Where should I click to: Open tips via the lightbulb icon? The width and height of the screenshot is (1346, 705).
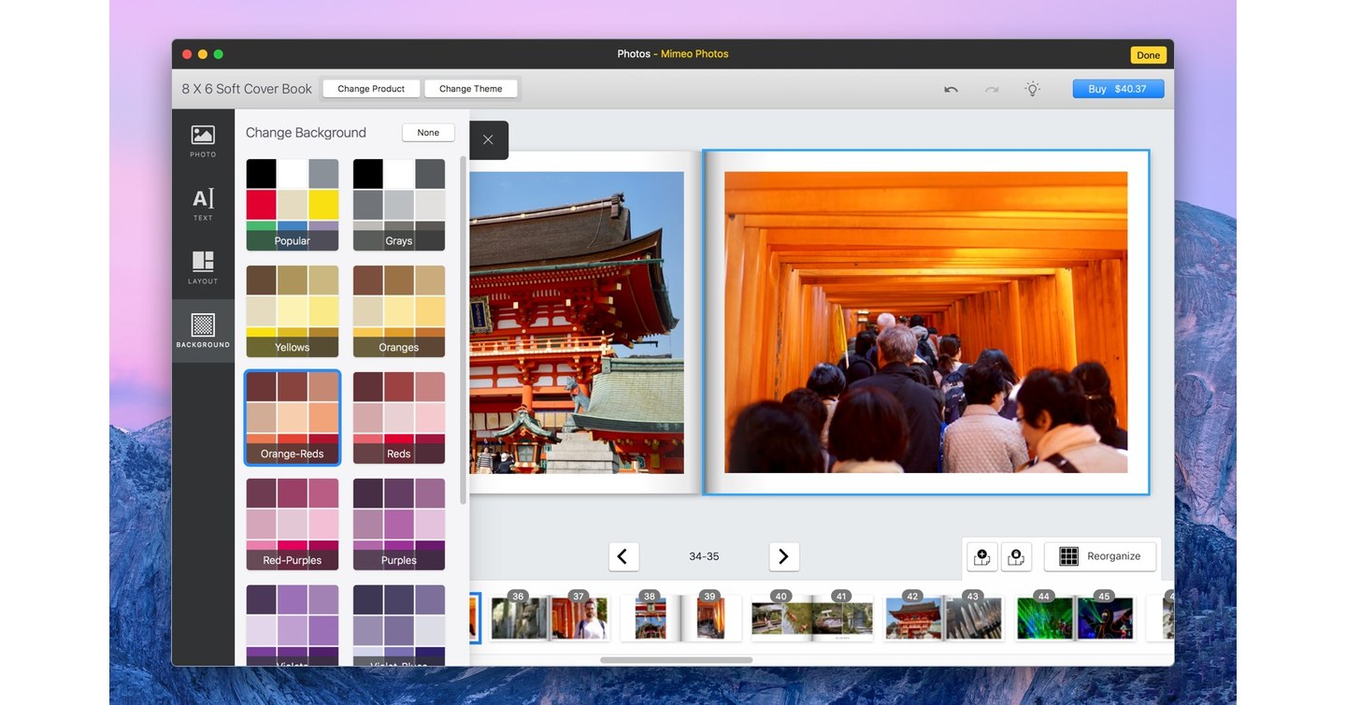(x=1032, y=88)
